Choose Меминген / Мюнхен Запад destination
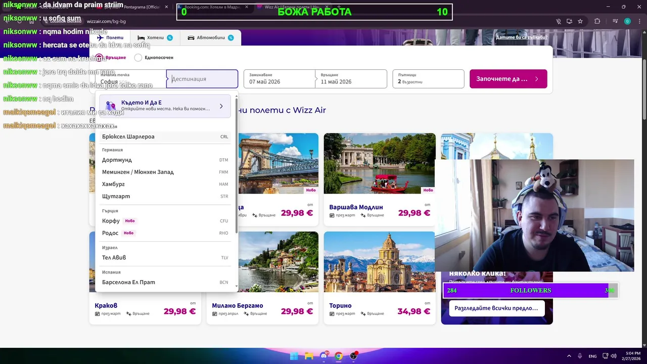647x364 pixels. click(x=165, y=172)
